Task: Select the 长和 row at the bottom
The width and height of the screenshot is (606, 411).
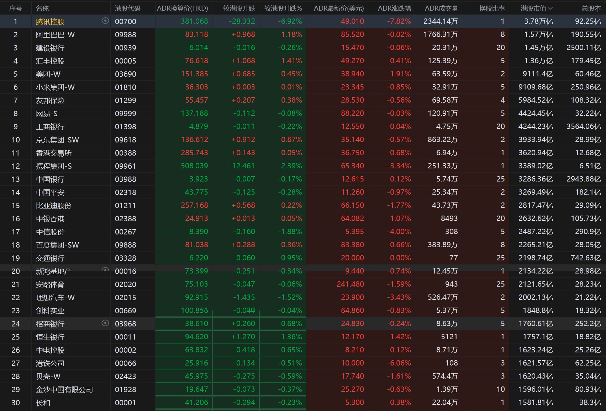Action: [x=43, y=403]
